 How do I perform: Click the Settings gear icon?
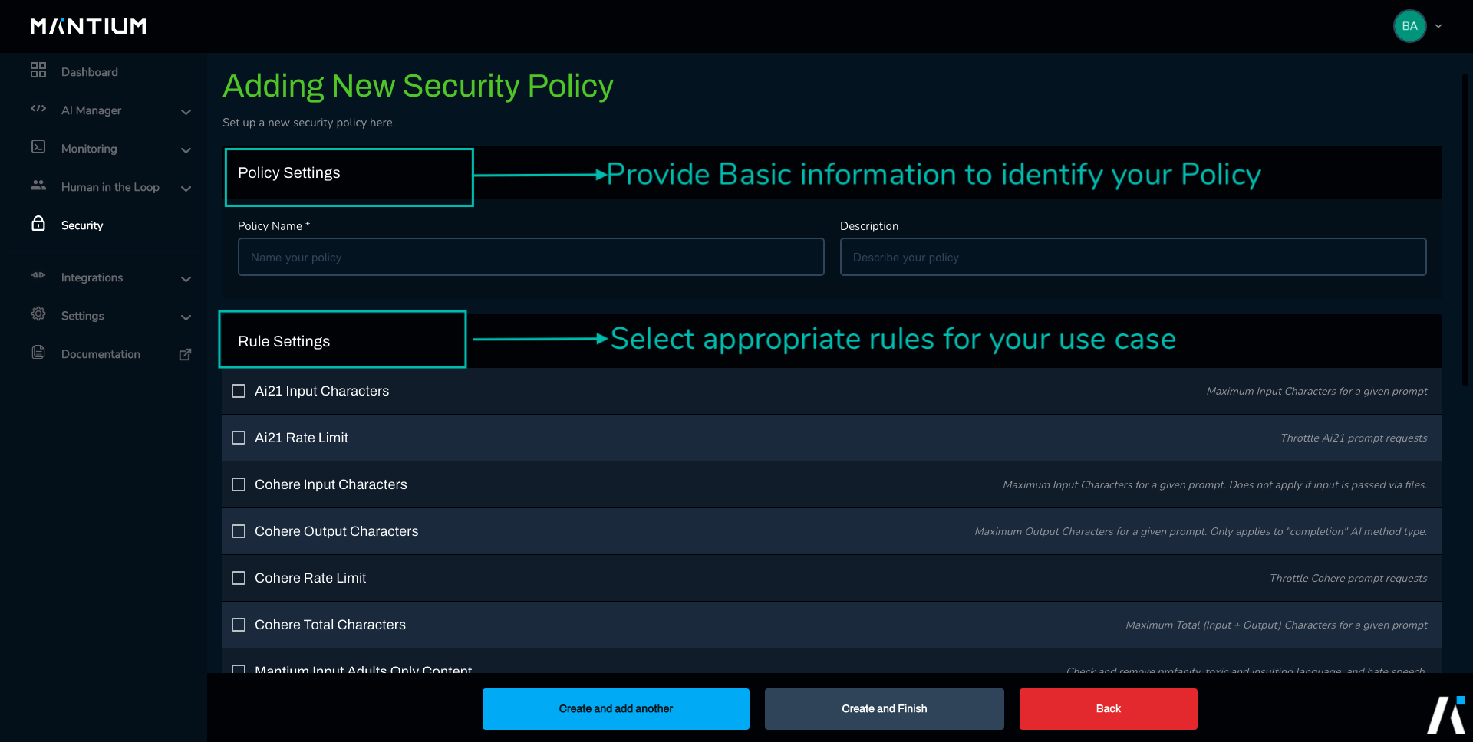click(x=38, y=314)
